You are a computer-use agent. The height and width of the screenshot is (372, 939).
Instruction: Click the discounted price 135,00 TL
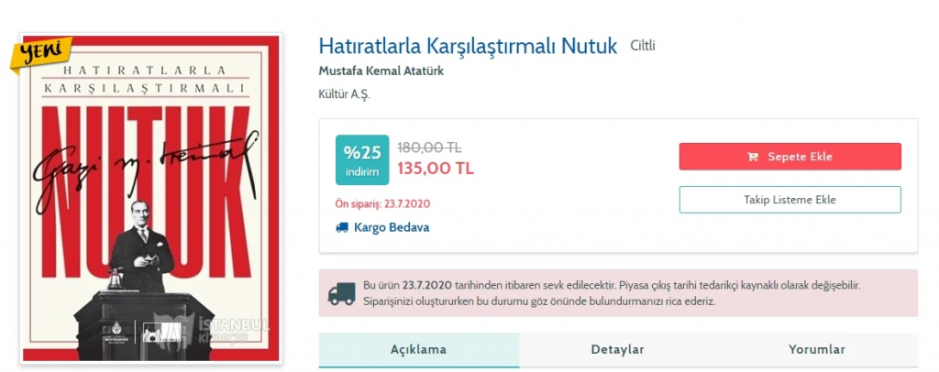click(x=436, y=169)
